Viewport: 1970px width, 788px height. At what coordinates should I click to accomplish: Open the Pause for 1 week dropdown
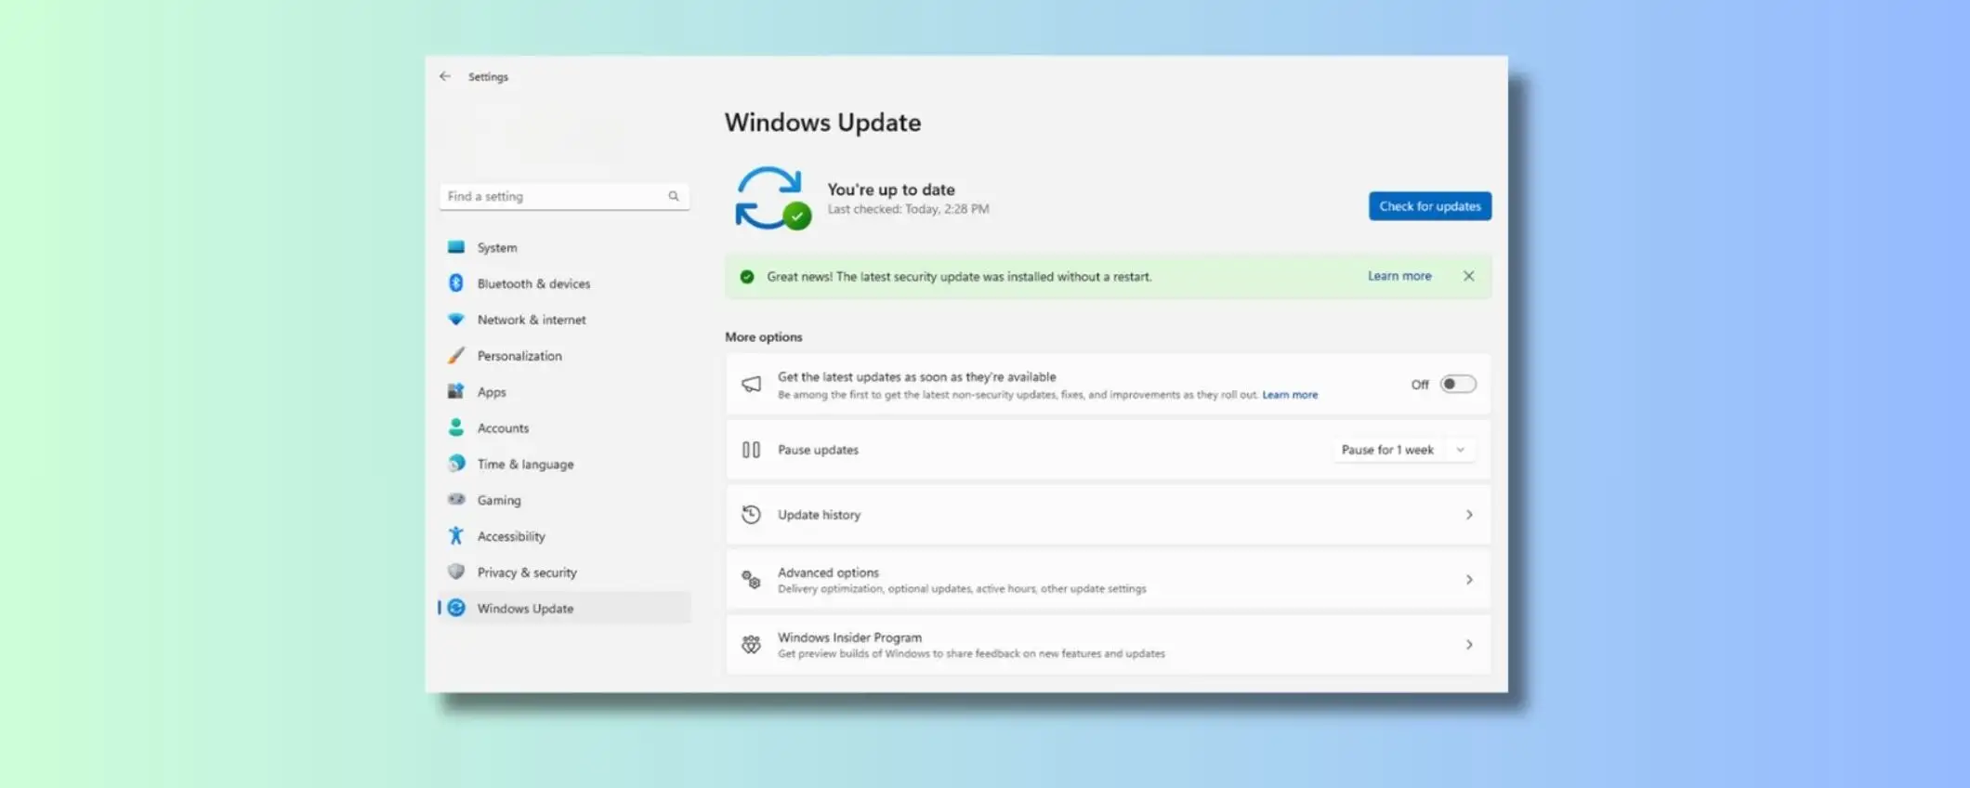click(x=1402, y=450)
